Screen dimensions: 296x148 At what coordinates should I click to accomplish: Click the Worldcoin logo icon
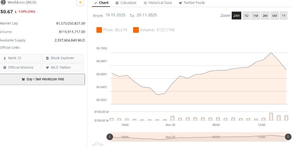(3, 3)
